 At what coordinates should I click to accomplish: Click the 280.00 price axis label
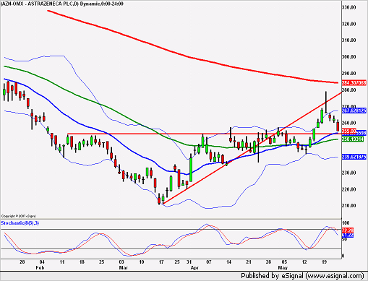point(348,90)
